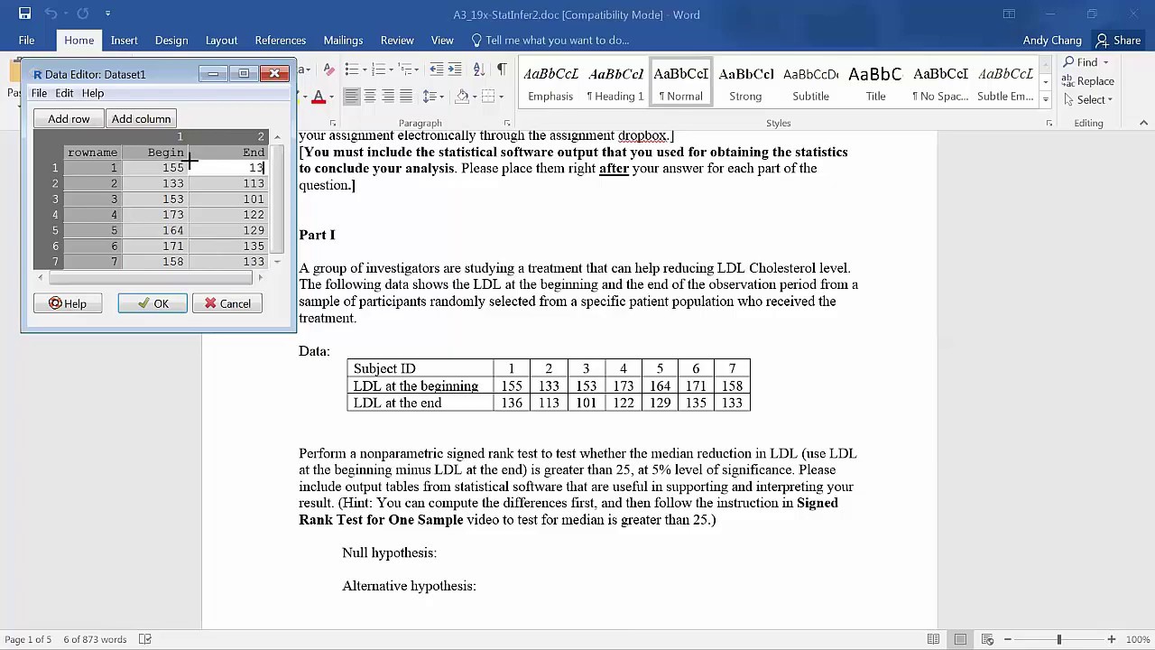
Task: Clear all formatting with the eraser icon
Action: [x=328, y=70]
